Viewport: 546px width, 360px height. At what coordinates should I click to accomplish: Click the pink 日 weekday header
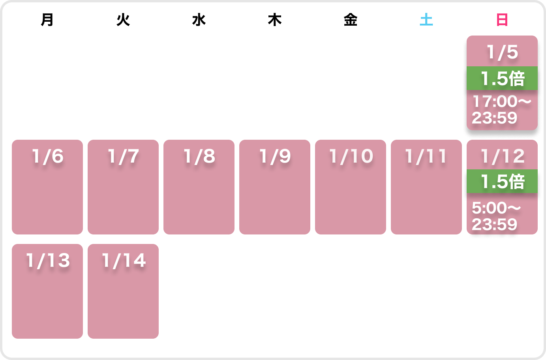click(x=502, y=20)
